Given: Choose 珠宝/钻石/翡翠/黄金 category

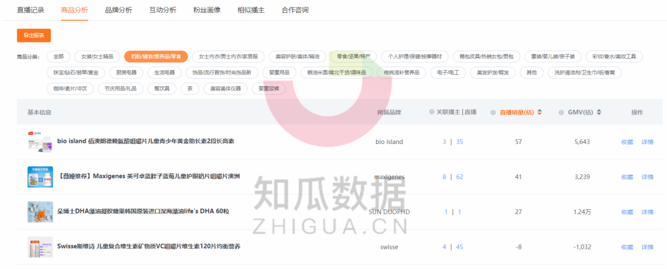Looking at the screenshot, I should pos(76,73).
